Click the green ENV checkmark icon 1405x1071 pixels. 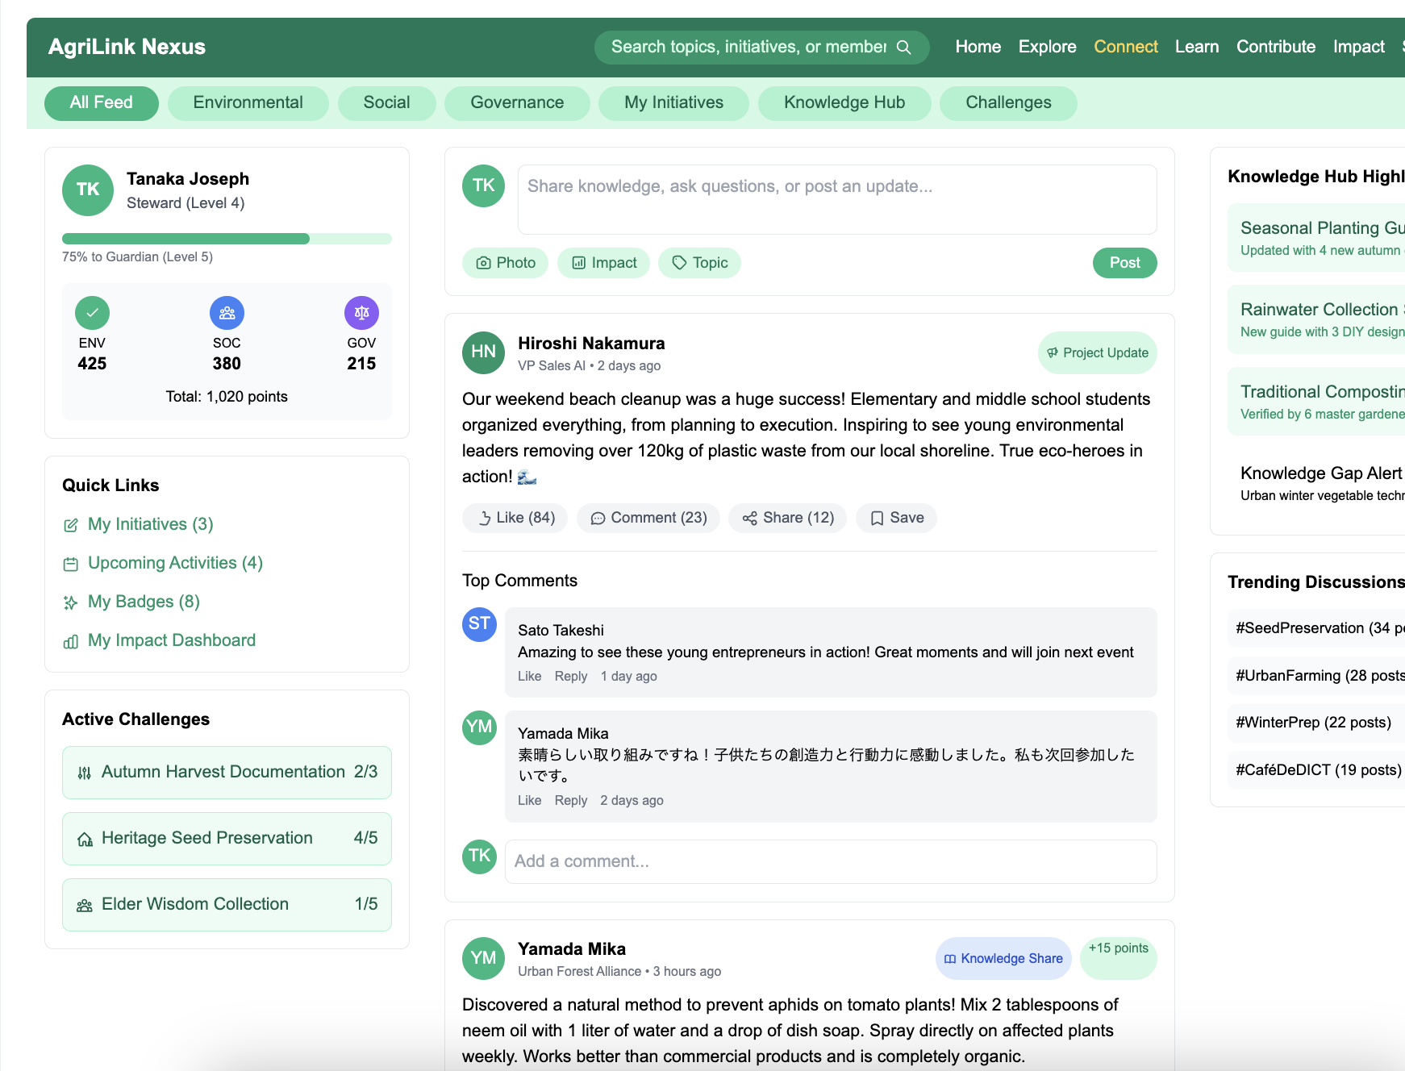tap(92, 313)
